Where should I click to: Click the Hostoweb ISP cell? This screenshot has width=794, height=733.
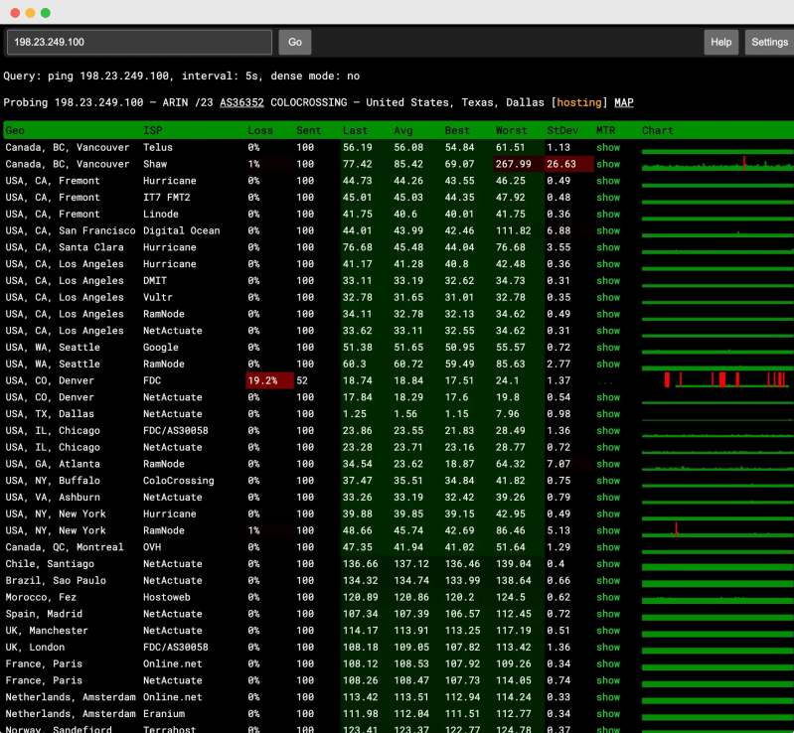click(x=167, y=597)
